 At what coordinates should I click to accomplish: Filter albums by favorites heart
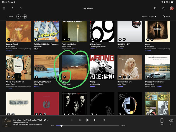18,17
